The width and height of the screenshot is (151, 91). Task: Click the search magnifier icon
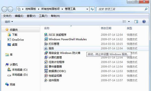[x=146, y=9]
